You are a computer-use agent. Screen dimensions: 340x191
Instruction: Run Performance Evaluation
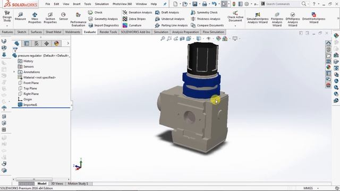point(78,20)
